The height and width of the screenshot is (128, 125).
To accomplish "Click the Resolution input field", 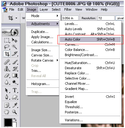I will (x=106, y=18).
